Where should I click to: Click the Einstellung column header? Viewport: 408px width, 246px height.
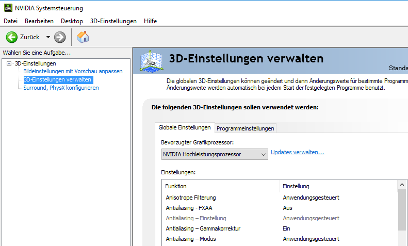pos(339,186)
